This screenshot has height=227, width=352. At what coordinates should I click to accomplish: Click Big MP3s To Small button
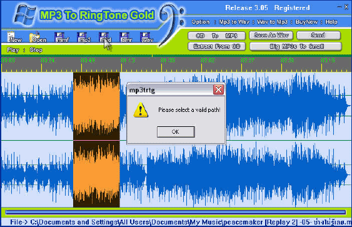click(296, 46)
